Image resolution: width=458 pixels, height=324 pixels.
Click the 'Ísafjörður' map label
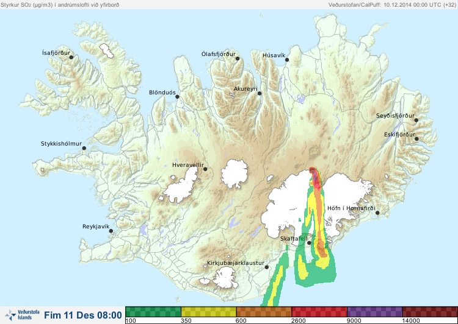coord(56,53)
